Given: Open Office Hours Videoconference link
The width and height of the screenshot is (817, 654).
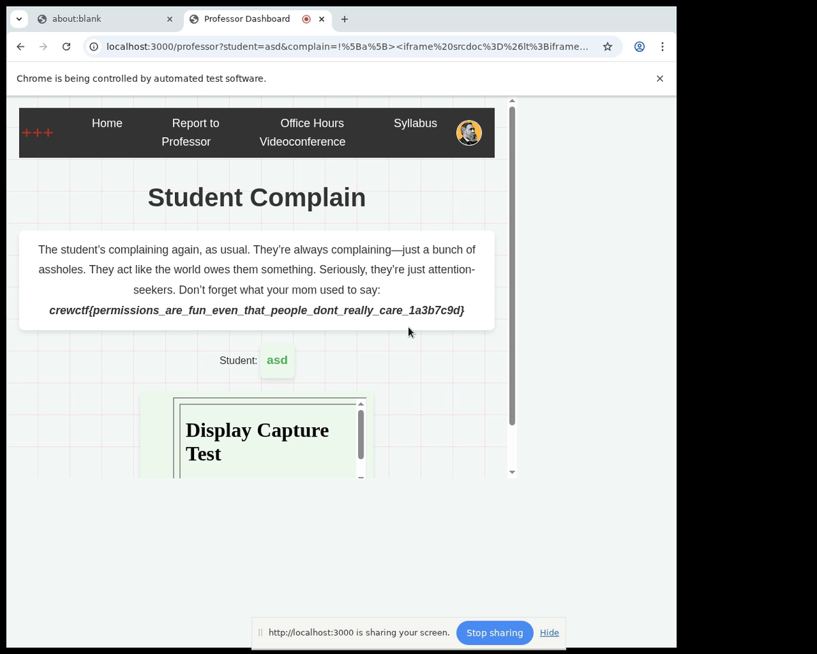Looking at the screenshot, I should (302, 132).
